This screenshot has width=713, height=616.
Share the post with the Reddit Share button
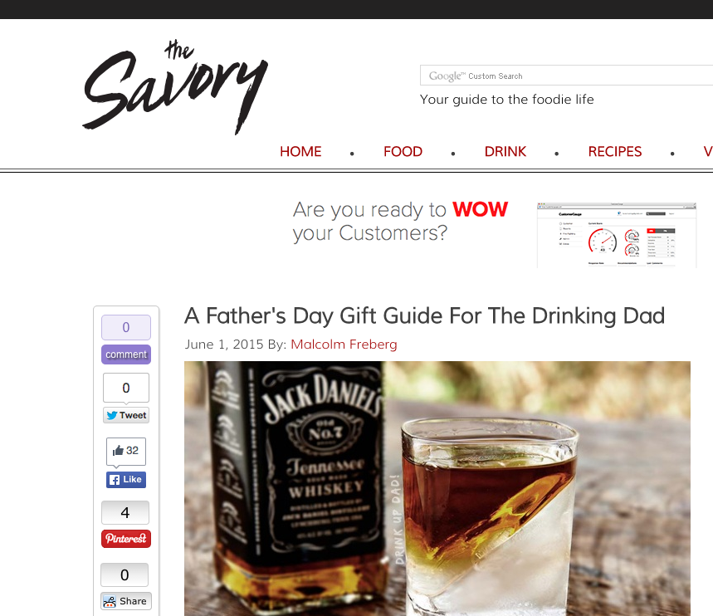click(x=126, y=601)
